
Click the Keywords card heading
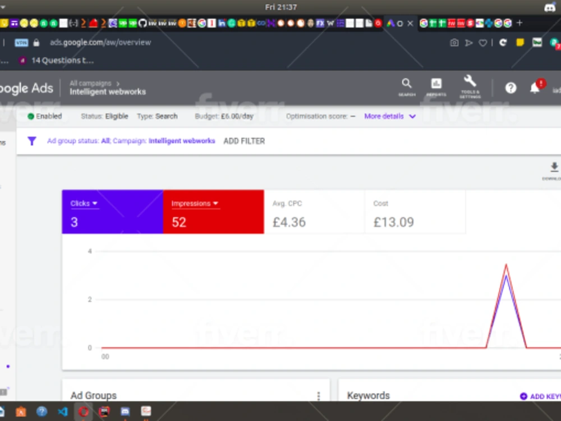coord(368,396)
